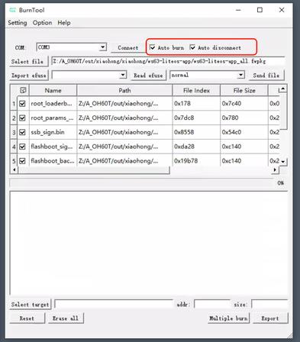300x342 pixels.
Task: Click the Erase all button
Action: [66, 318]
